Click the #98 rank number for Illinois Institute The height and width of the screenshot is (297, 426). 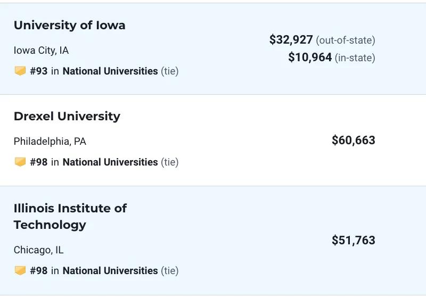coord(38,271)
